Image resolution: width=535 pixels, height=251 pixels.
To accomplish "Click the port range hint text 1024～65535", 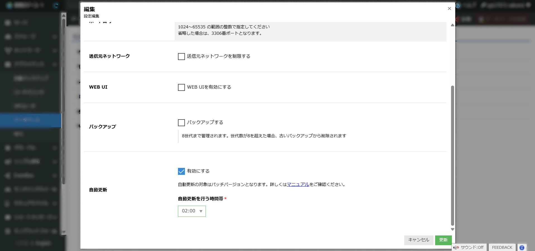I will 224,27.
